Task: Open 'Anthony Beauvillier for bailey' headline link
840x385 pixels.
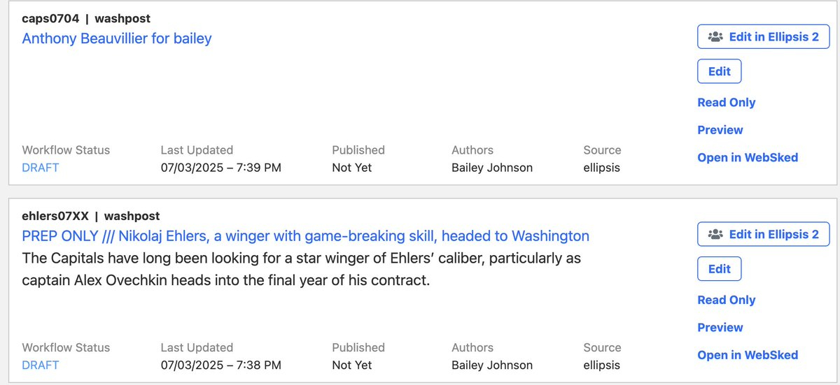Action: point(117,38)
